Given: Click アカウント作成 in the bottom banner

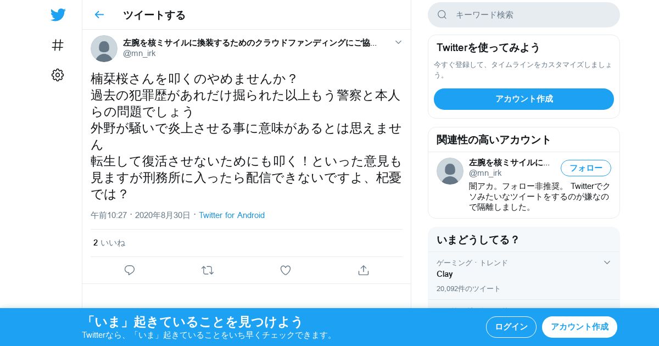Looking at the screenshot, I should click(579, 327).
